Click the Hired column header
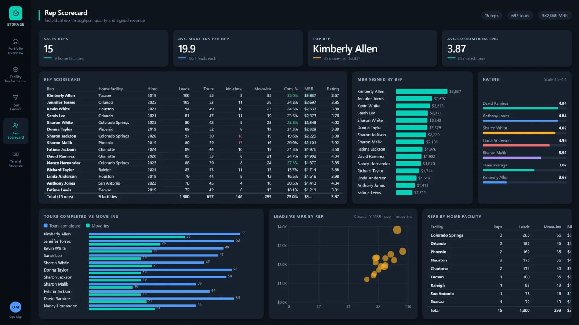The width and height of the screenshot is (579, 325). coord(152,89)
